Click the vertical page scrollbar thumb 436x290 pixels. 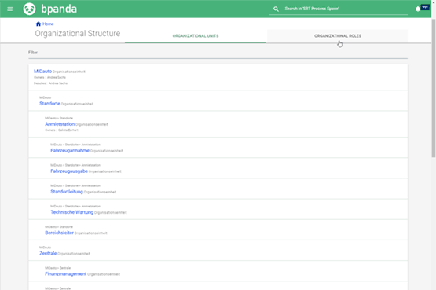433,89
